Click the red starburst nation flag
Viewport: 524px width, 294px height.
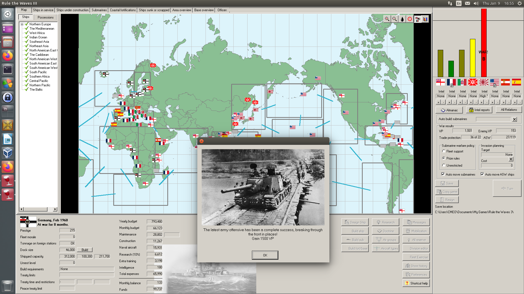473,82
